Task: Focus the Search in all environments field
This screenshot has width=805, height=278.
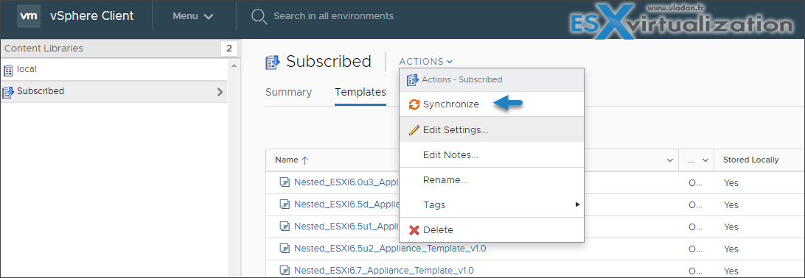Action: 334,16
